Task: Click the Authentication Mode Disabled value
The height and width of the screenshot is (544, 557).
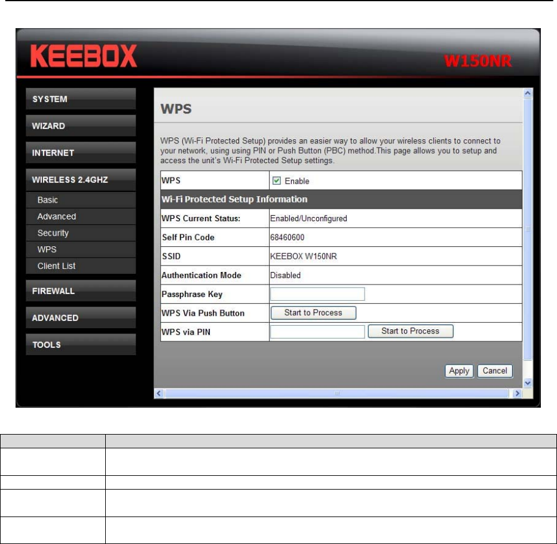Action: pyautogui.click(x=285, y=276)
